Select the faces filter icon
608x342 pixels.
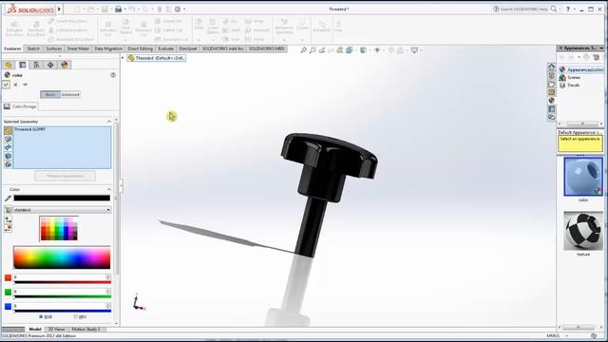(x=9, y=140)
